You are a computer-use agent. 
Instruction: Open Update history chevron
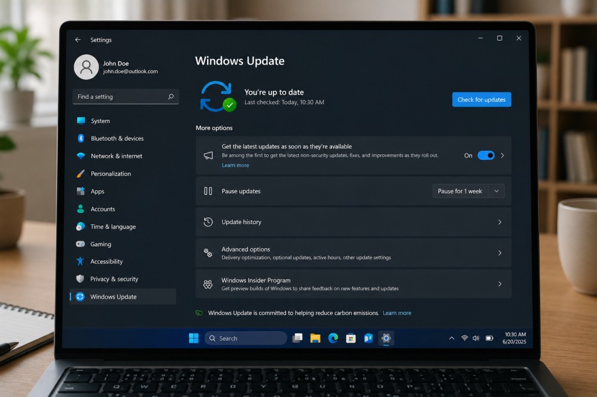[x=500, y=222]
